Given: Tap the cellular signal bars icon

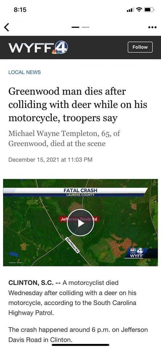Looking at the screenshot, I should (131, 10).
